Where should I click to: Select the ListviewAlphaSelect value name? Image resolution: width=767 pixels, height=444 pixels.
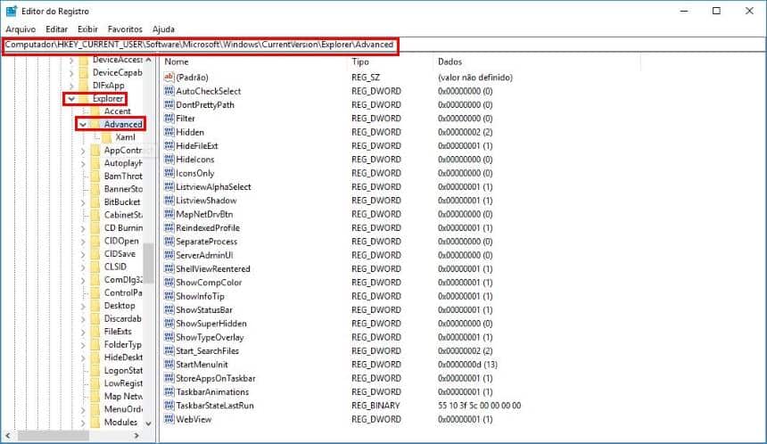(x=213, y=186)
